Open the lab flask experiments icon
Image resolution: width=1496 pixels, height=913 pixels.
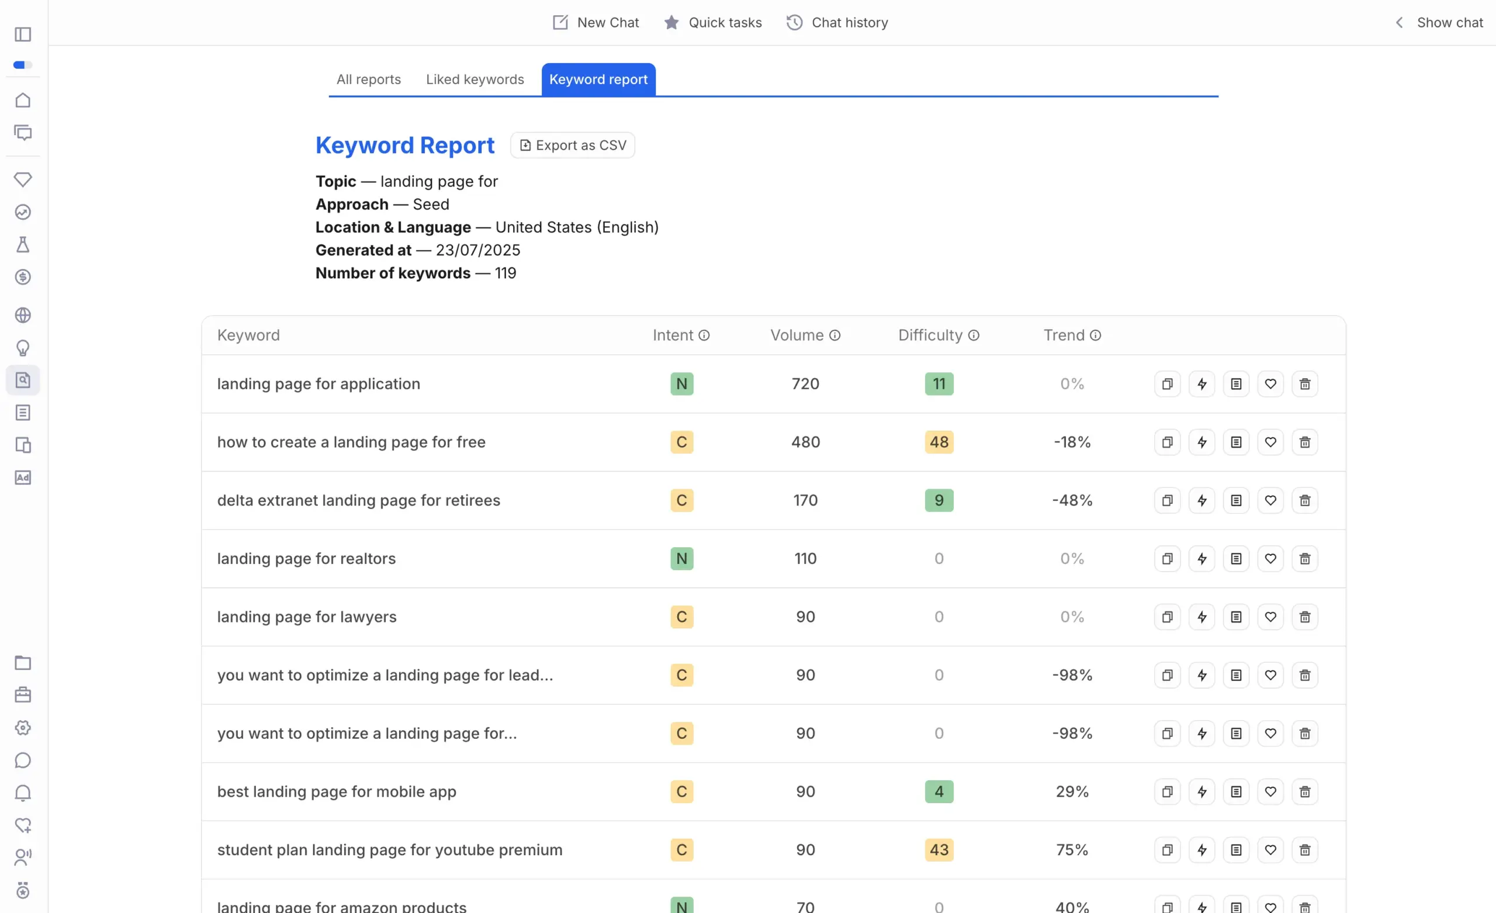[x=23, y=244]
